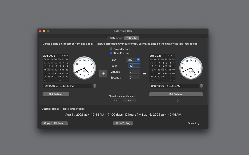Click today dot in Aug 2025 calendar

click(x=65, y=56)
